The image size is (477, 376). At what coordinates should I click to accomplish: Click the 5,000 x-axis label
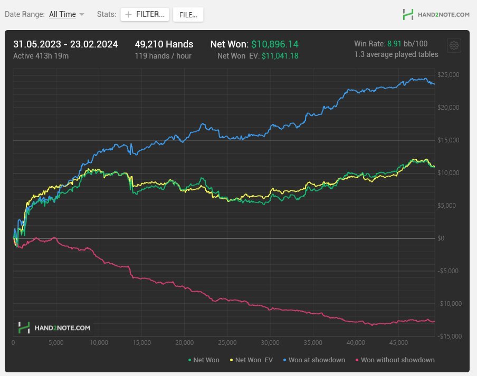(x=56, y=343)
